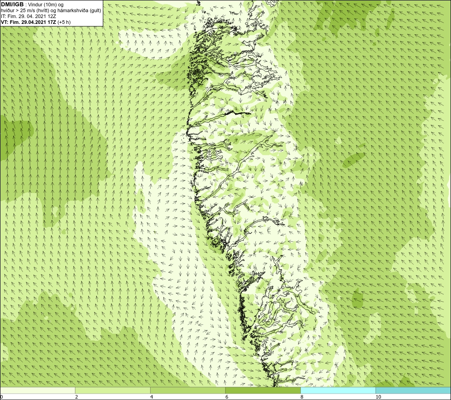Pick the 0–2 m/s pale legend swatch
451x400 pixels.
coord(38,390)
